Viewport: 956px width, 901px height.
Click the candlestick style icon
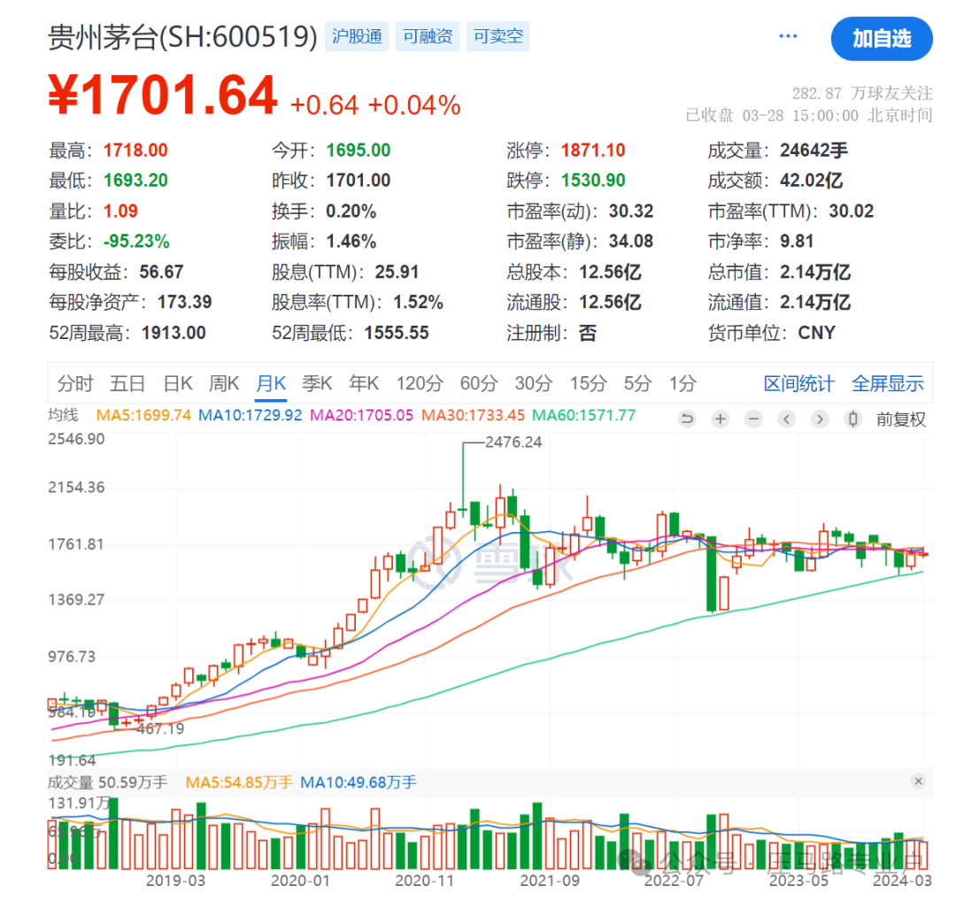click(853, 419)
